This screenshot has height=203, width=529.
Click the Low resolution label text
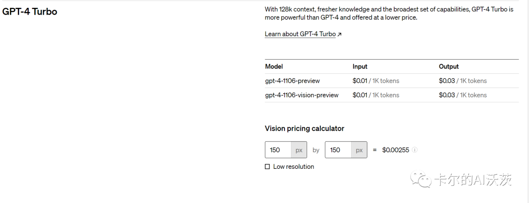pyautogui.click(x=293, y=167)
